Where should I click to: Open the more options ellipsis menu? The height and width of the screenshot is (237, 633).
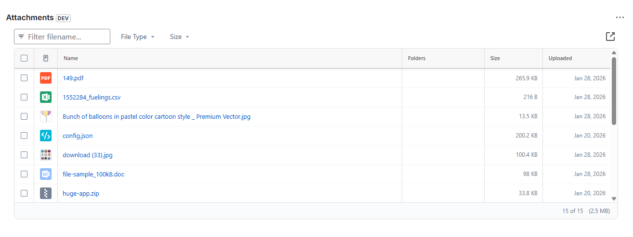tap(620, 17)
